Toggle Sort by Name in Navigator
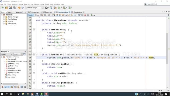170x96 pixels. (22, 87)
